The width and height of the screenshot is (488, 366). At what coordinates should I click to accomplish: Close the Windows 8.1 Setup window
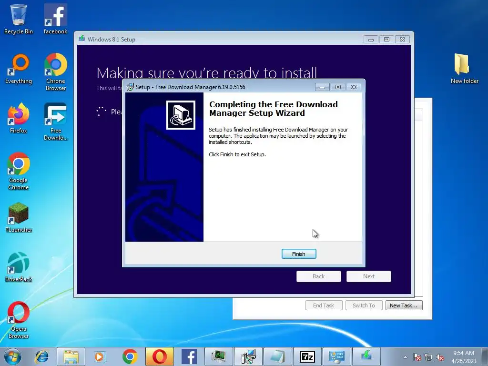(402, 40)
